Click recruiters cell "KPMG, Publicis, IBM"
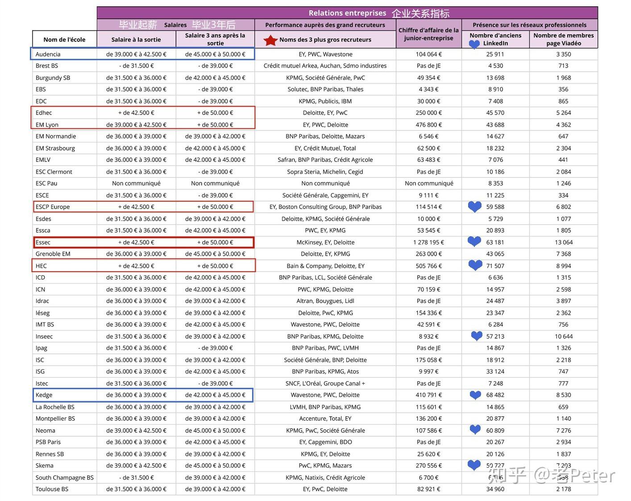631x501 pixels. [325, 101]
